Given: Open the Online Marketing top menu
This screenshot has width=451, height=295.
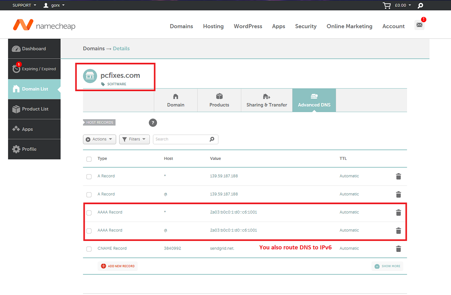Looking at the screenshot, I should coord(350,26).
